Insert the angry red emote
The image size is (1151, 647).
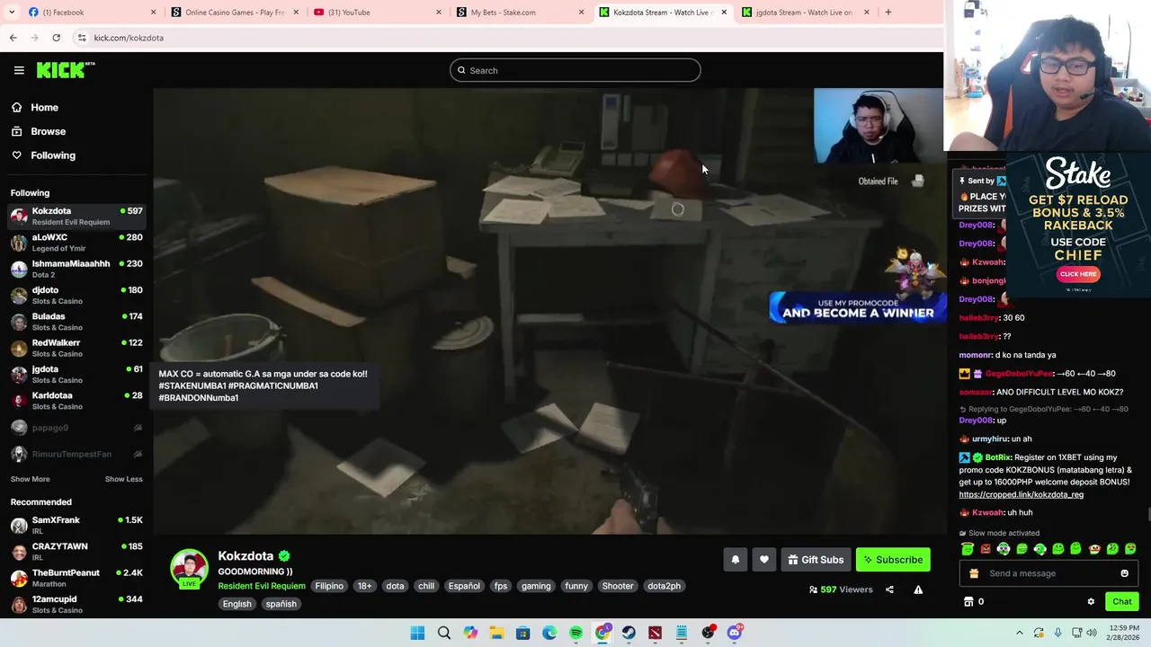coord(986,549)
